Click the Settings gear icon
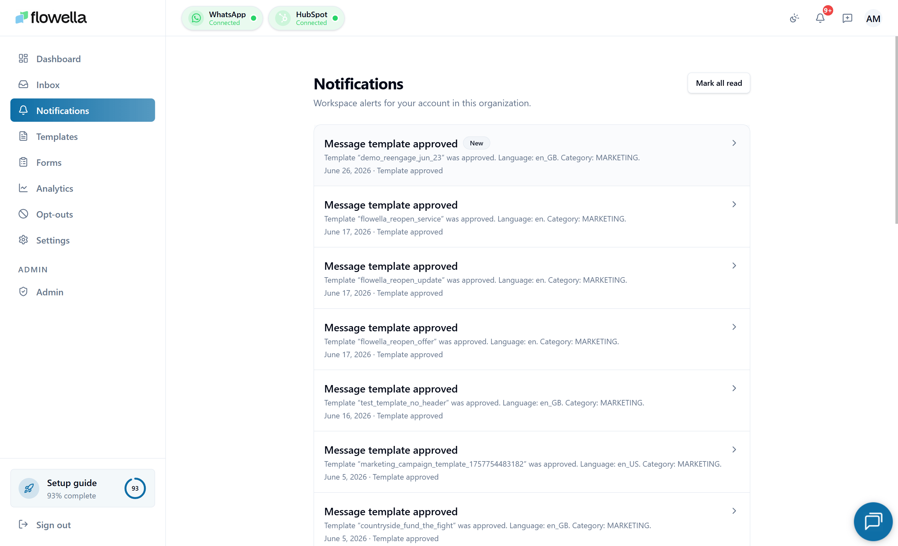This screenshot has height=546, width=898. click(23, 240)
